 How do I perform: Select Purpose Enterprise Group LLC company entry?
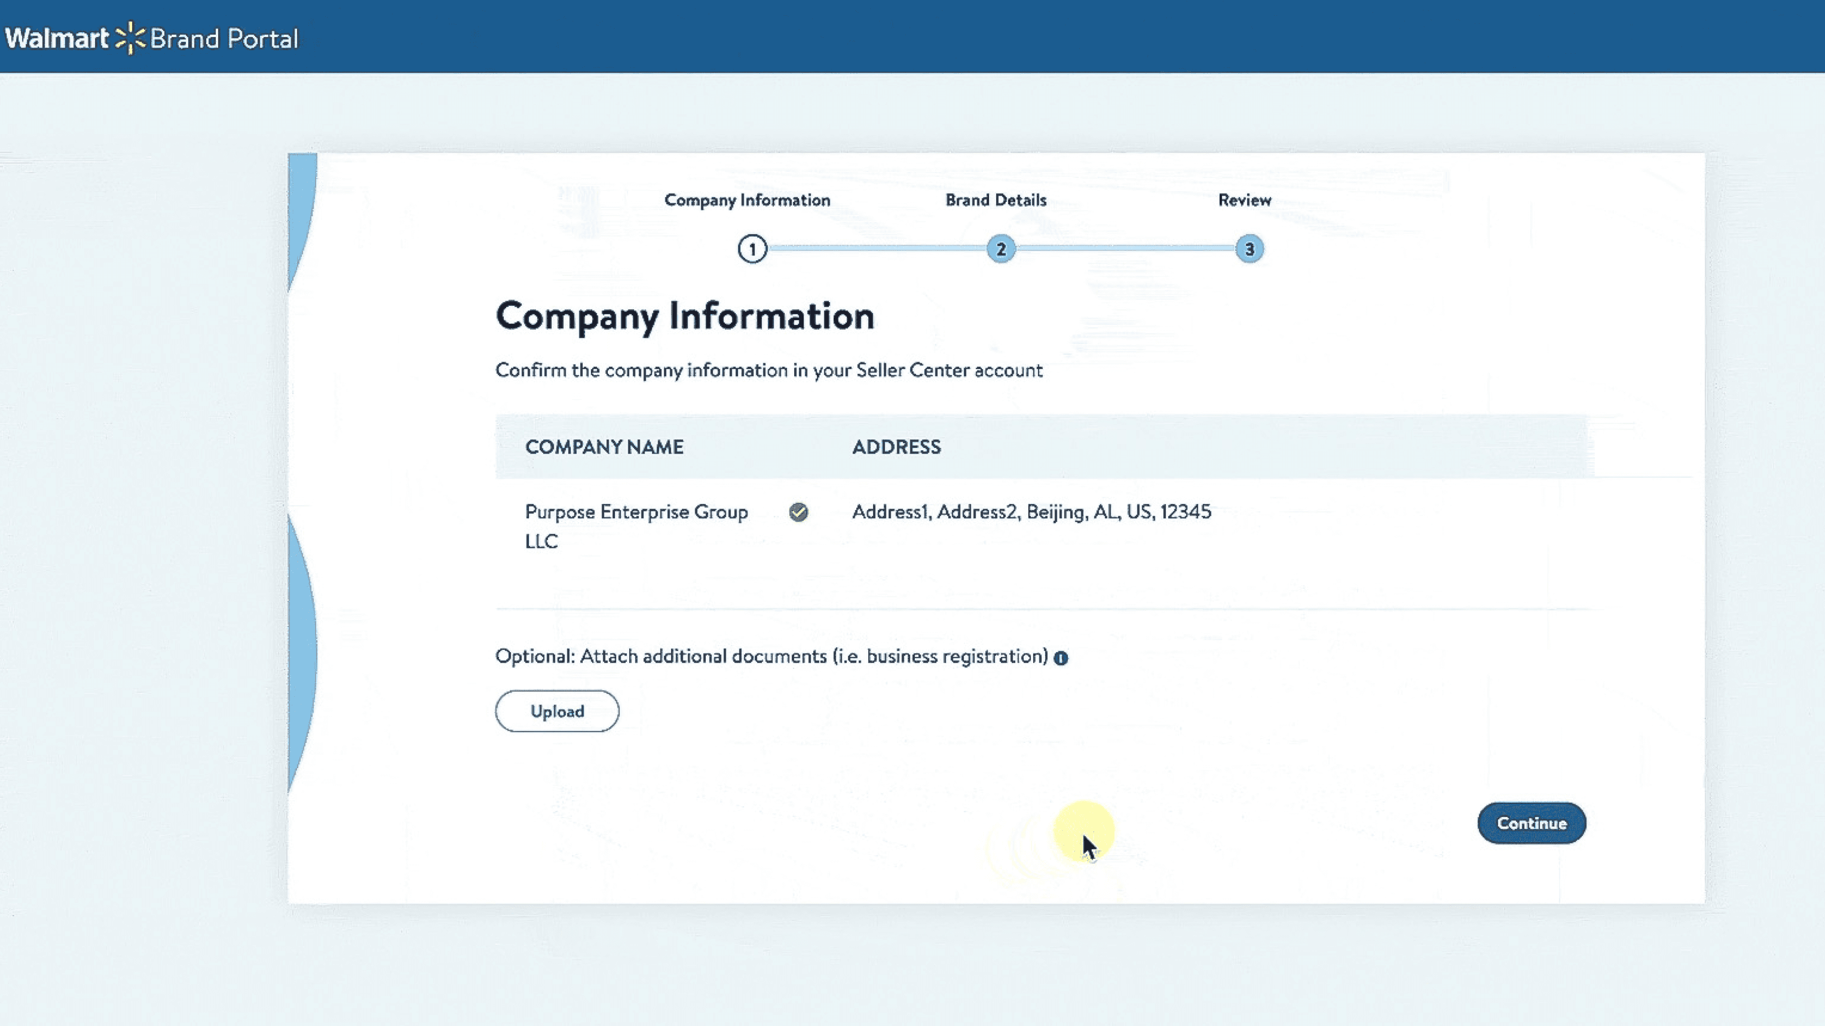635,525
